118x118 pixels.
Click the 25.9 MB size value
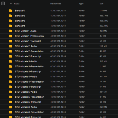pyautogui.click(x=103, y=107)
